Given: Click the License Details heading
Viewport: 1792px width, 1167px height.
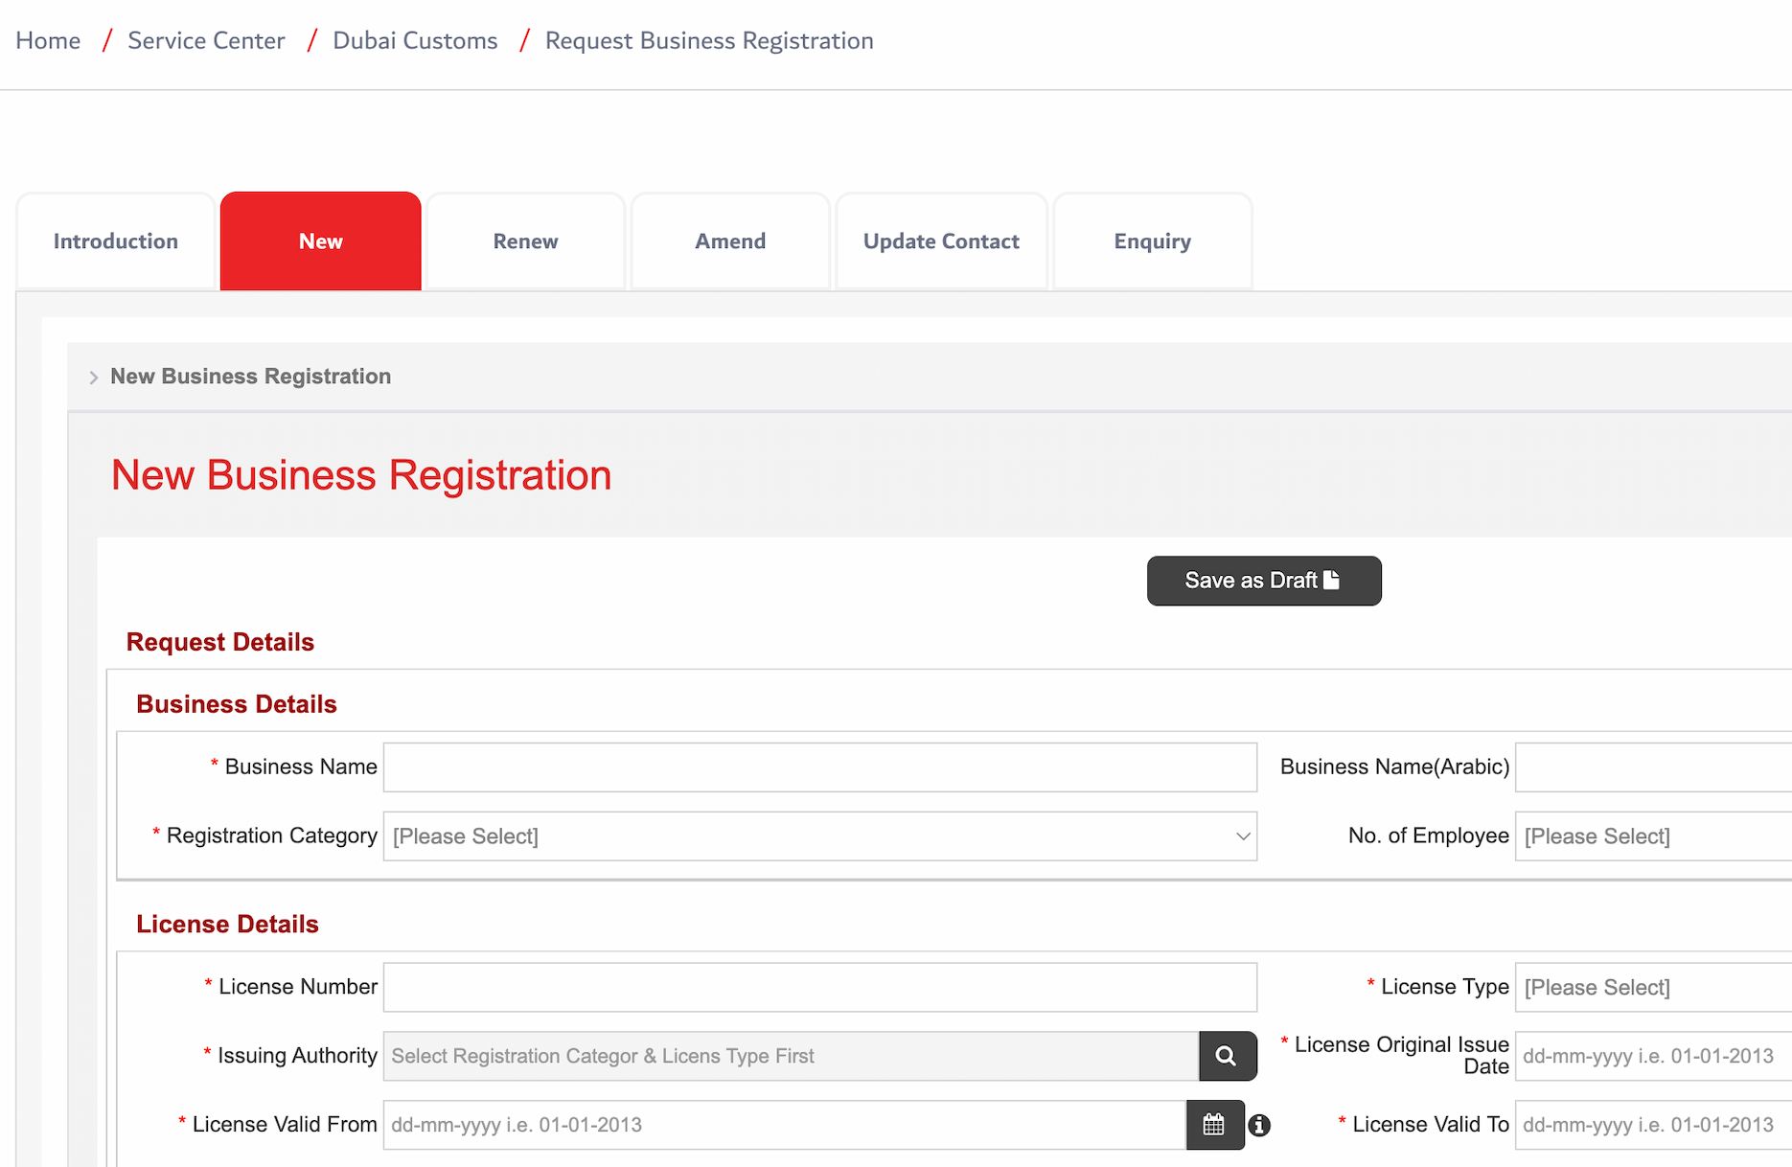Looking at the screenshot, I should pyautogui.click(x=227, y=924).
